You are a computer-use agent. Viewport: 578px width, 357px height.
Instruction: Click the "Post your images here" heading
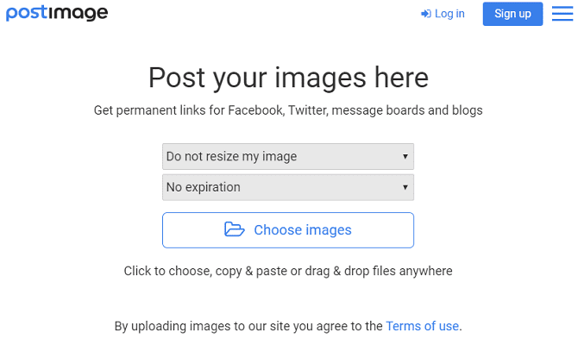[x=288, y=78]
